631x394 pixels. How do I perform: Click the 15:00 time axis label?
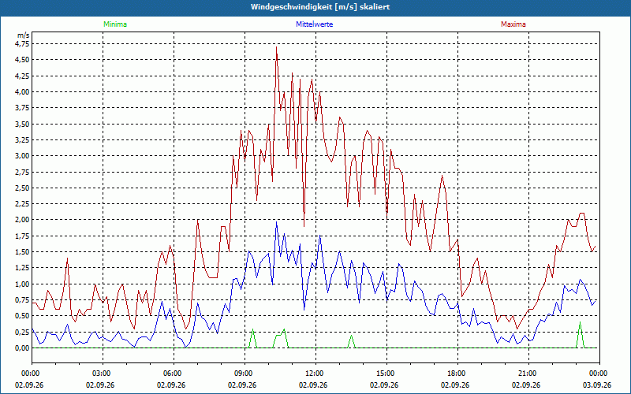[386, 374]
